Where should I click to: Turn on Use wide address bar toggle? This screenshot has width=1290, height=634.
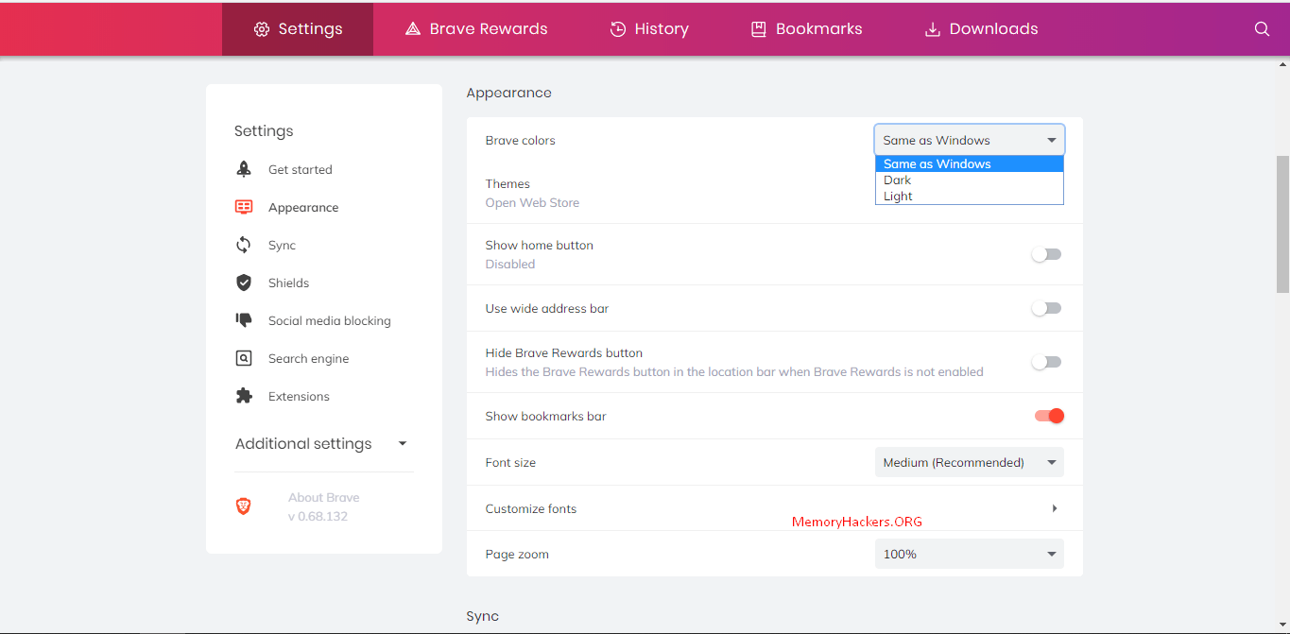[1047, 308]
